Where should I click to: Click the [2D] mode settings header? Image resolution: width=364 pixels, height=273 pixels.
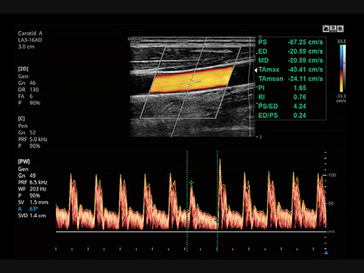[23, 69]
